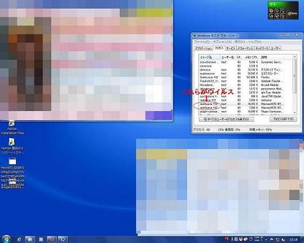Click the process list scroll-down arrow

click(x=295, y=112)
